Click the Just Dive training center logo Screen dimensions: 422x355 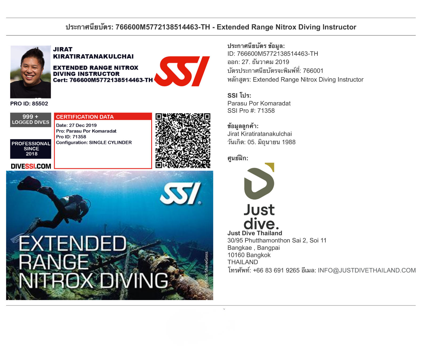coord(259,196)
